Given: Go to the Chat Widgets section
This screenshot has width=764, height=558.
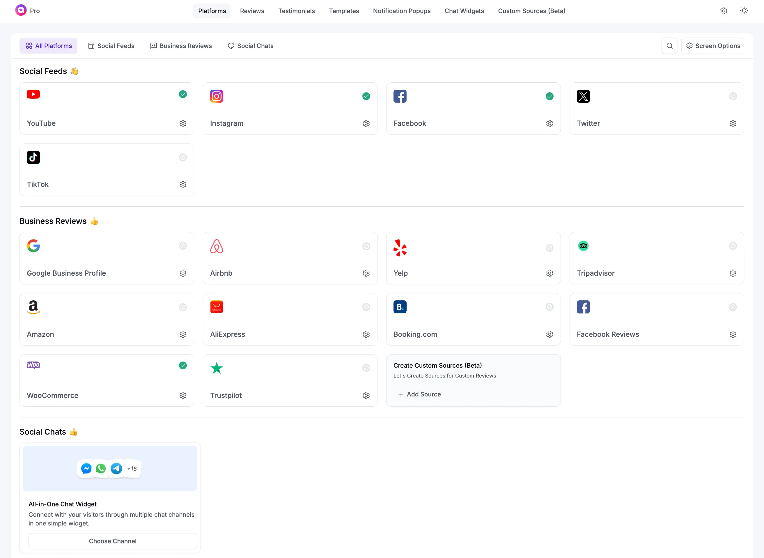Looking at the screenshot, I should pyautogui.click(x=464, y=11).
